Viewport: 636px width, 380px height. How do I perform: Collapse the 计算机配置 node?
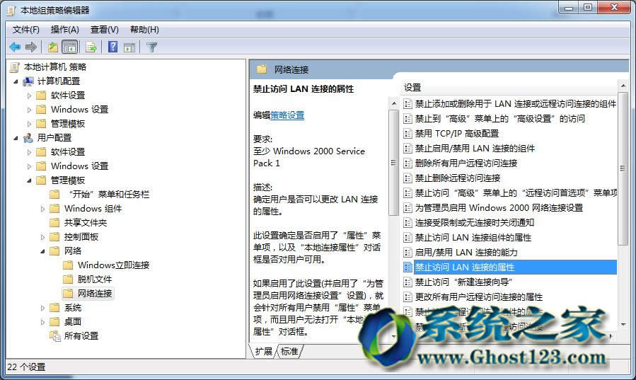coord(16,81)
